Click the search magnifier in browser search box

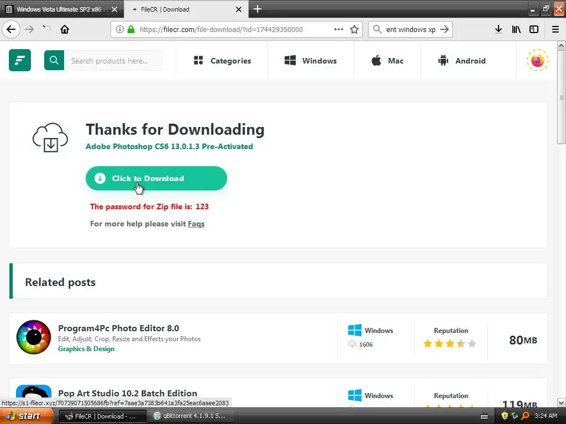tap(377, 29)
